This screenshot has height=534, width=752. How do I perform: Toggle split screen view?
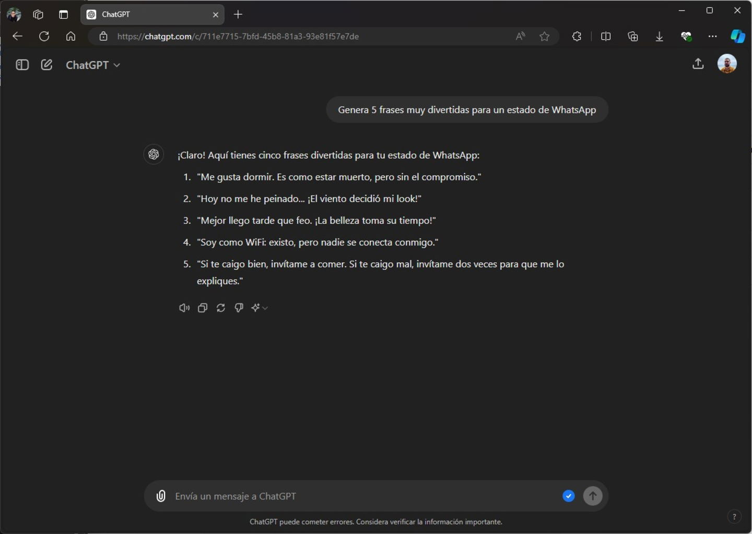[606, 36]
